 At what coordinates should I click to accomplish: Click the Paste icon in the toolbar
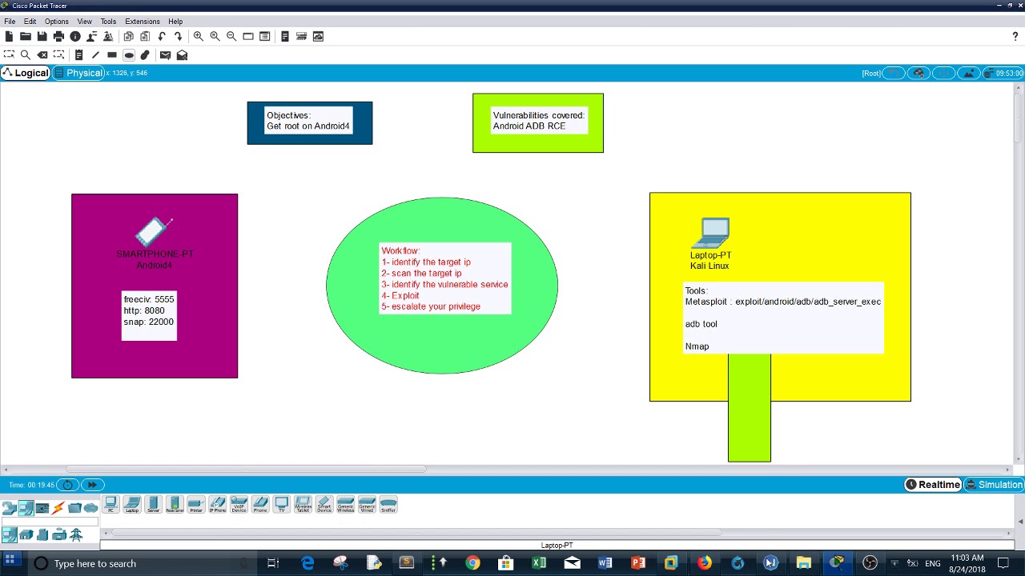coord(145,36)
